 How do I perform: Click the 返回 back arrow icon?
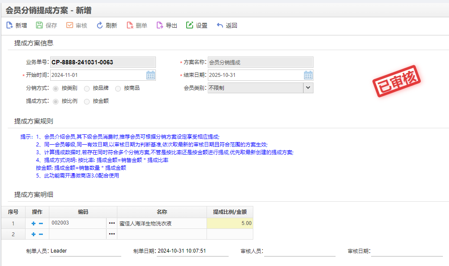(x=220, y=25)
